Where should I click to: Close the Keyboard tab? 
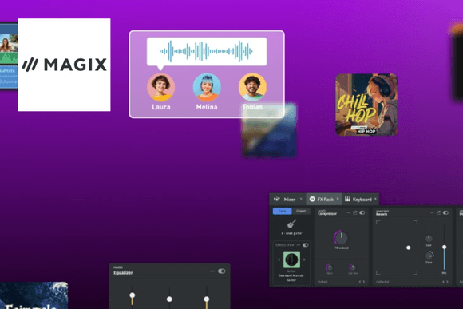(x=375, y=199)
